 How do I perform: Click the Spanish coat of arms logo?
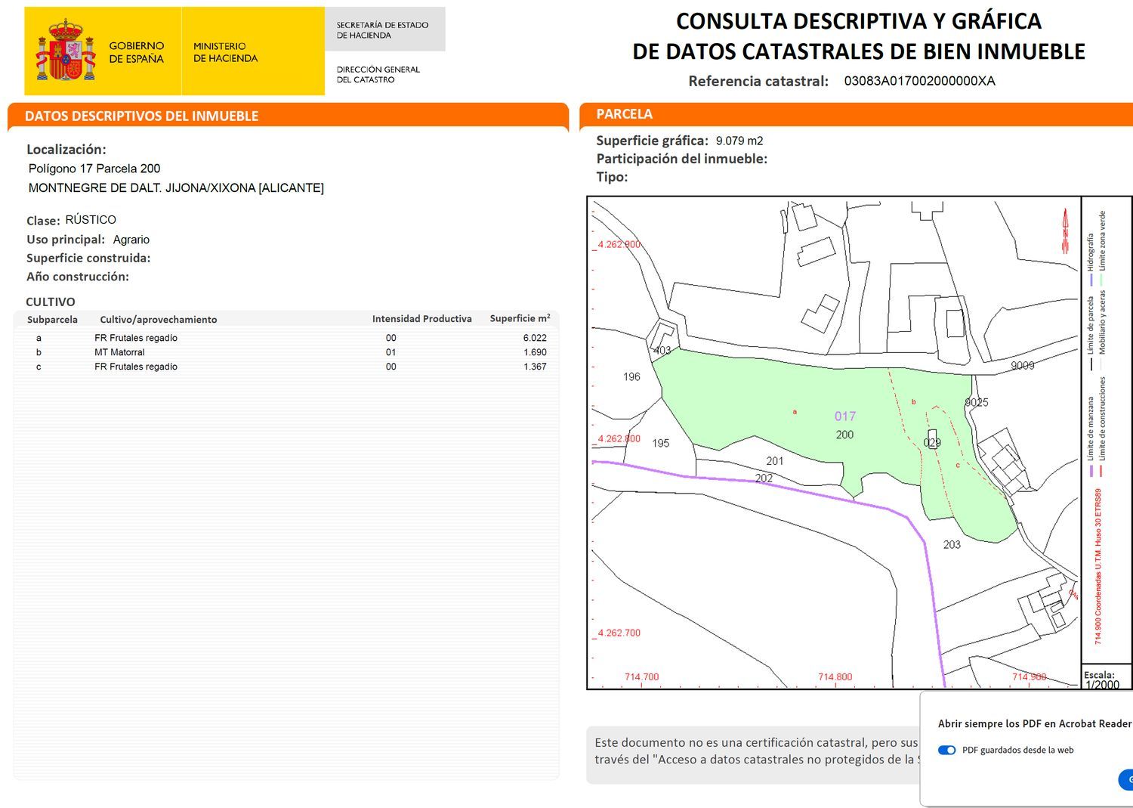click(x=66, y=51)
